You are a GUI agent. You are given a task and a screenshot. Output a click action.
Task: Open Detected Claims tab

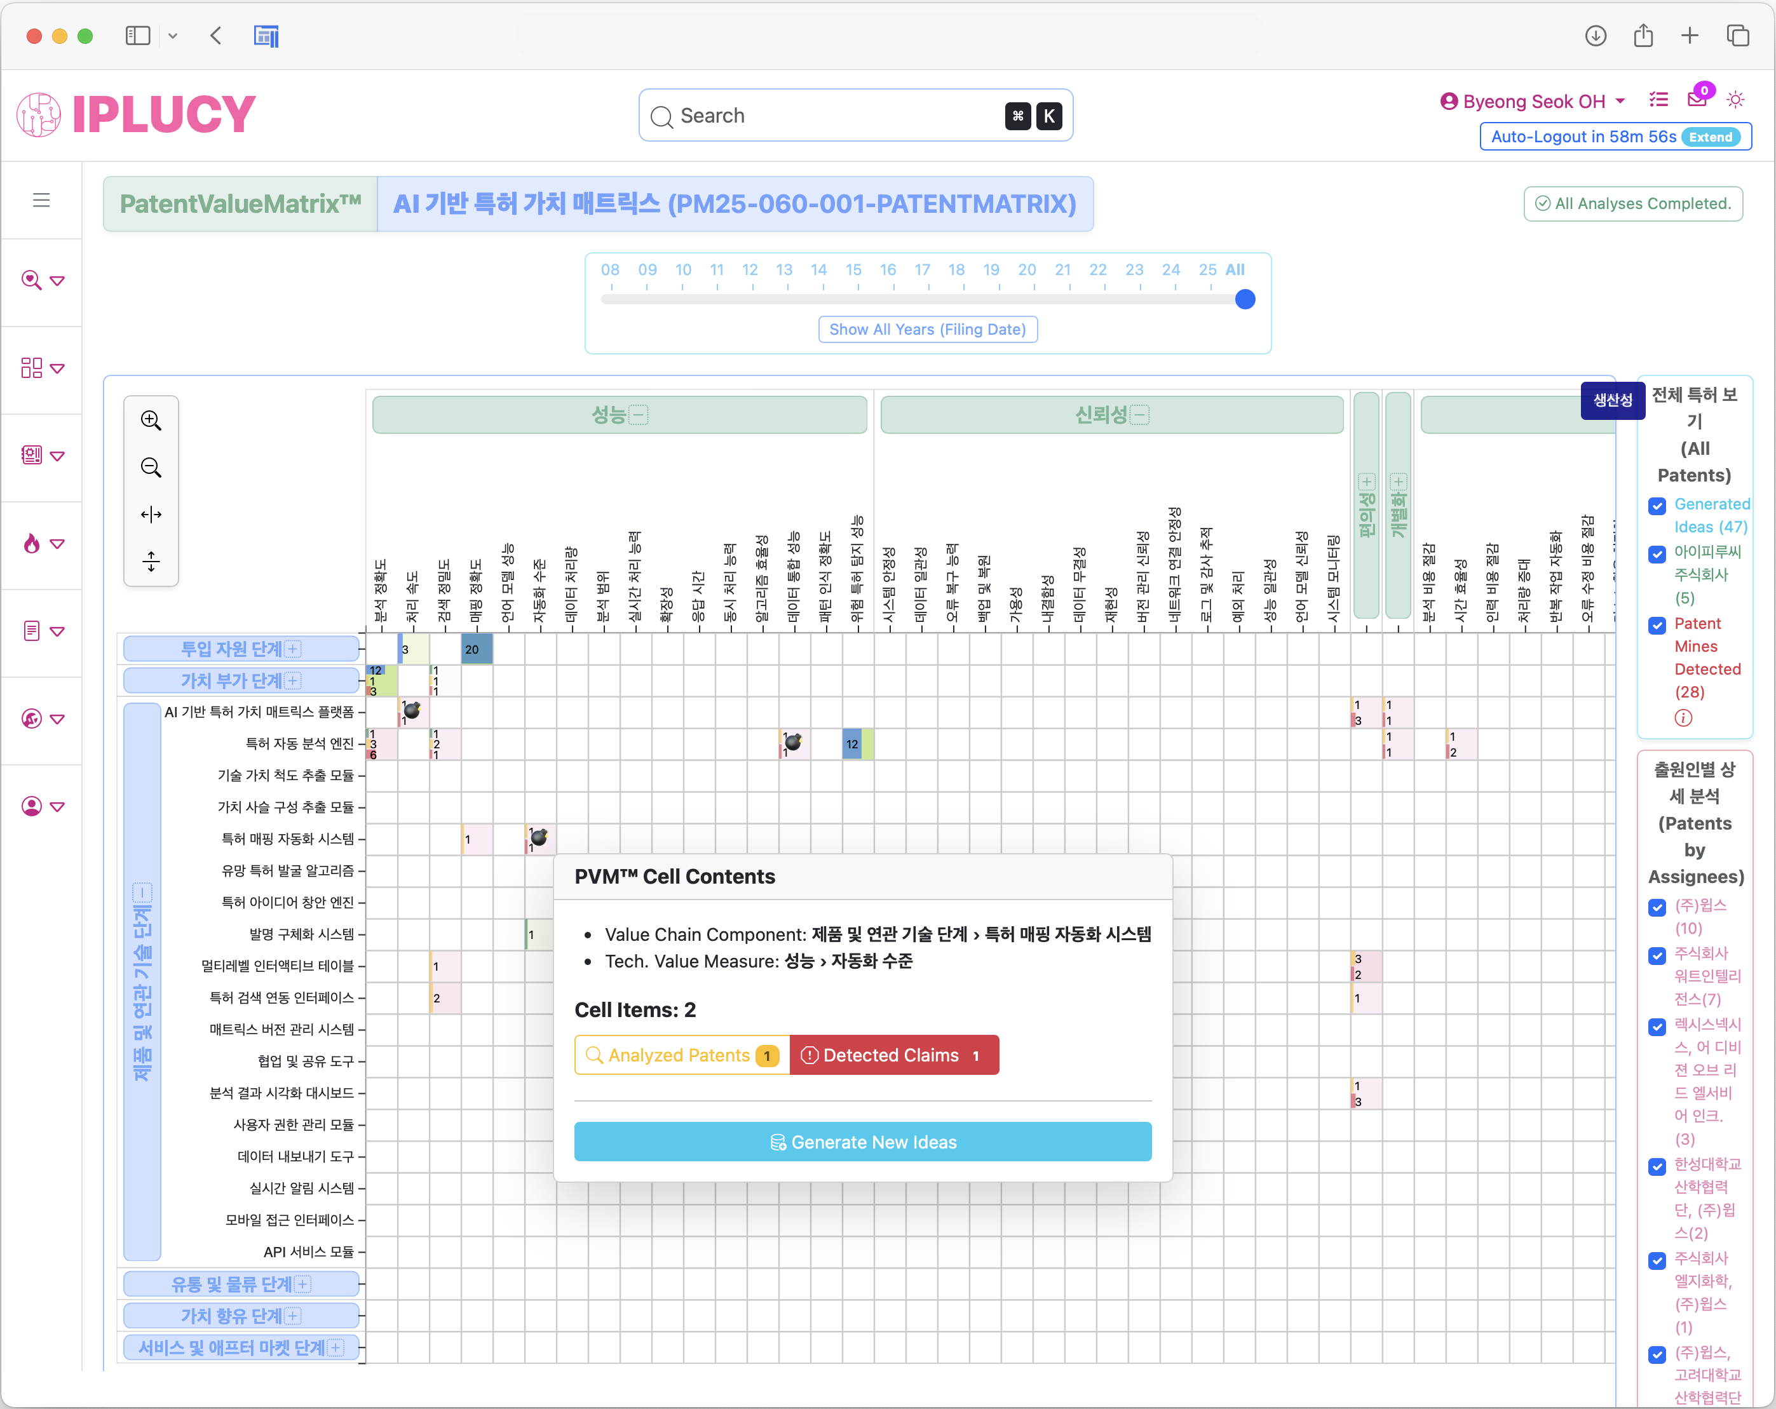click(895, 1055)
